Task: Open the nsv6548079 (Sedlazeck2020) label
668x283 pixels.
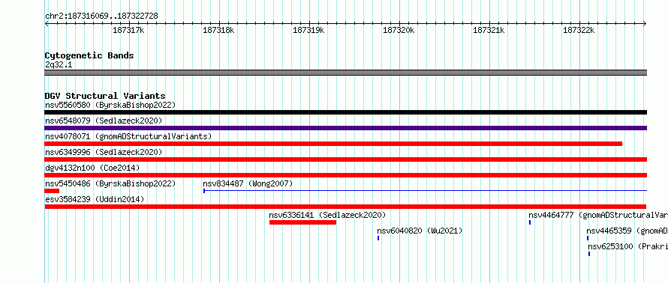Action: [x=104, y=121]
